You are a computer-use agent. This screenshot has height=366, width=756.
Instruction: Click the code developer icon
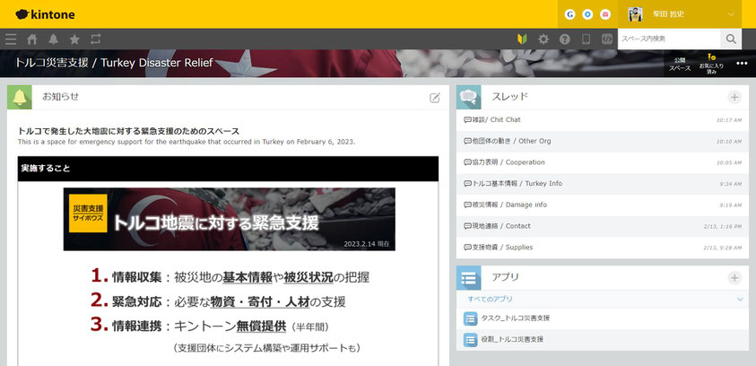[x=607, y=39]
